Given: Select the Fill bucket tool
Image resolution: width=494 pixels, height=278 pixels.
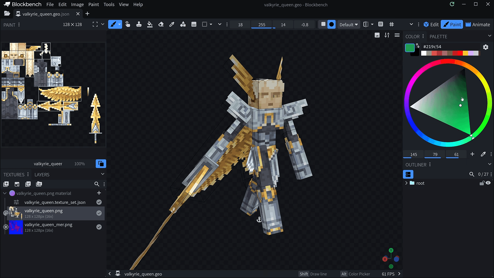Looking at the screenshot, I should (150, 24).
